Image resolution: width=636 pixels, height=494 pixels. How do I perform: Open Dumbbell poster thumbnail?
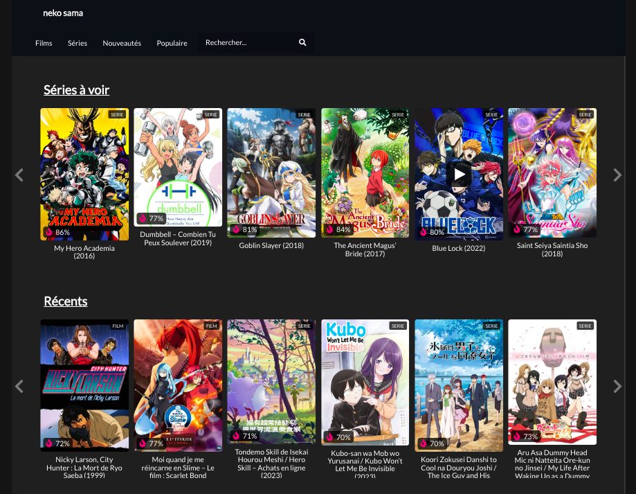pyautogui.click(x=178, y=167)
